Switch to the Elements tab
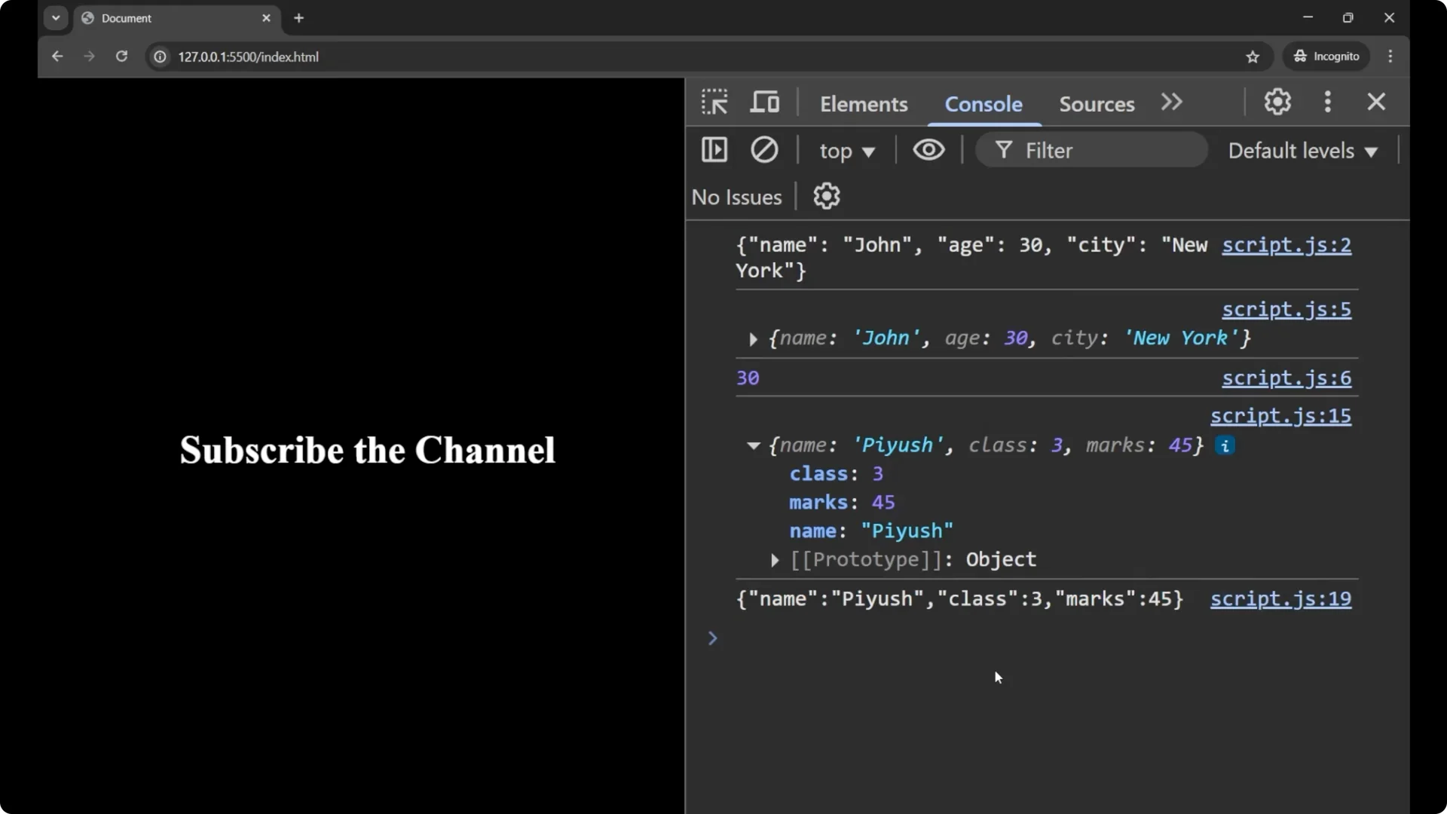 pyautogui.click(x=864, y=104)
